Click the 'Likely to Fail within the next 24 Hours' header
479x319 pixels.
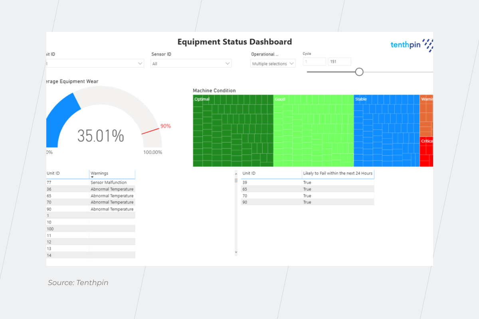[x=338, y=173]
